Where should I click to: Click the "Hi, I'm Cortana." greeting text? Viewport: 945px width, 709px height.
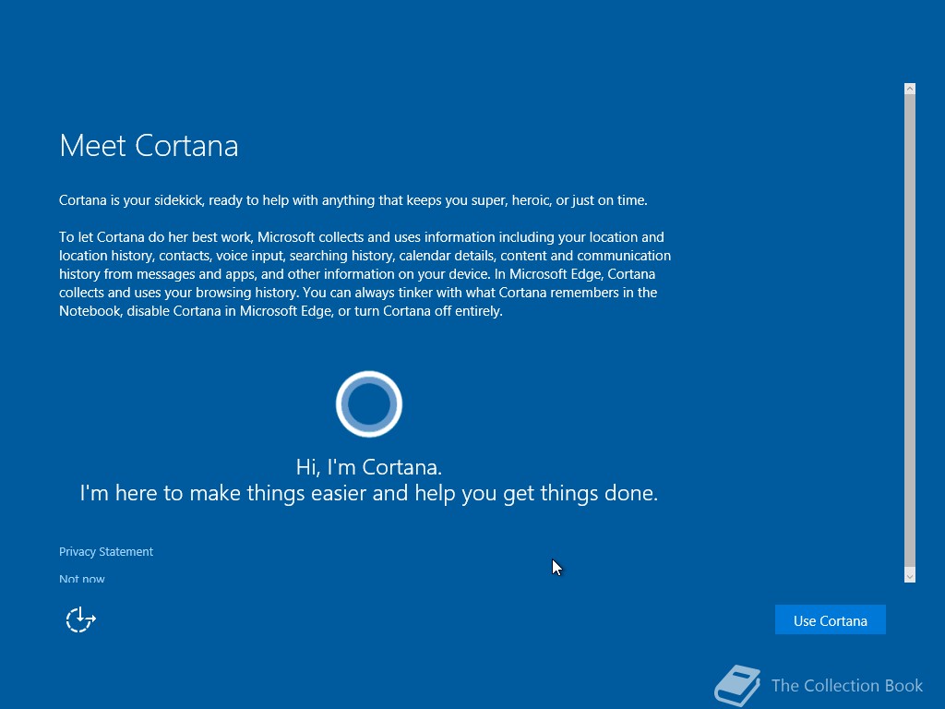[369, 467]
